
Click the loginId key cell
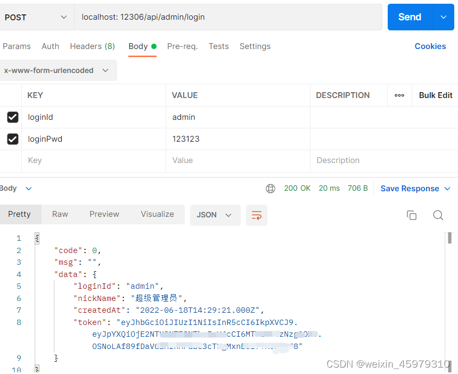point(94,117)
